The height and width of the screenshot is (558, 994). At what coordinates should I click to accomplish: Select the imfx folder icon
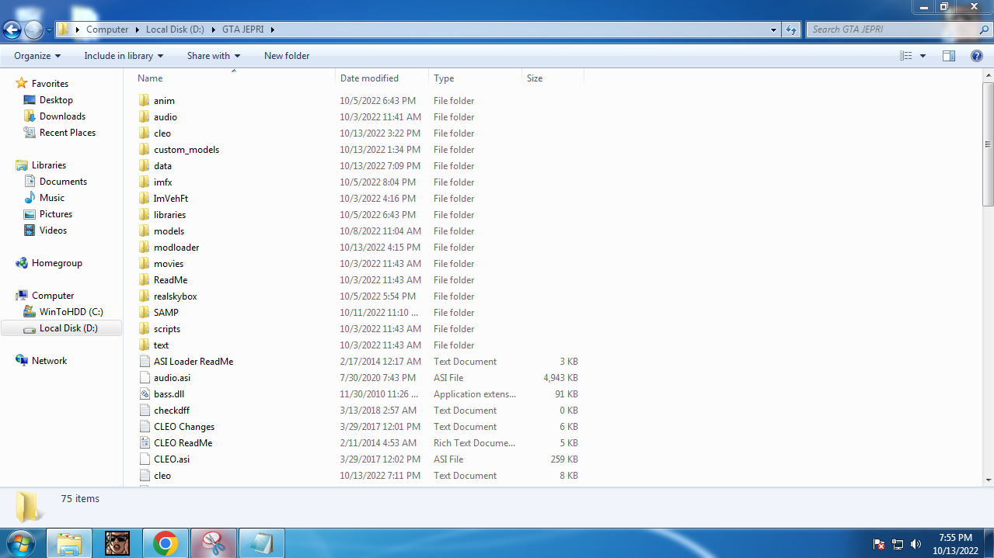144,182
